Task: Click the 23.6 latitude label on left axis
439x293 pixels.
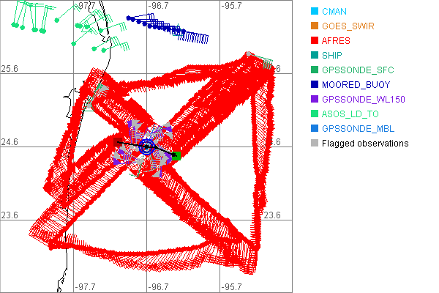Action: [11, 215]
